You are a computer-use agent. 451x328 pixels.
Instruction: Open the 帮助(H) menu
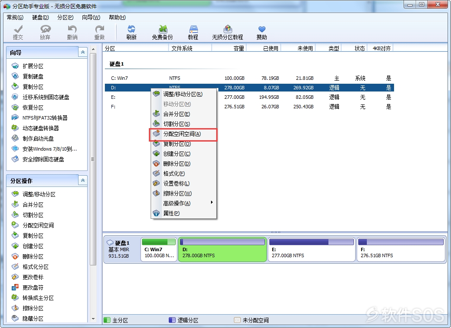[117, 18]
